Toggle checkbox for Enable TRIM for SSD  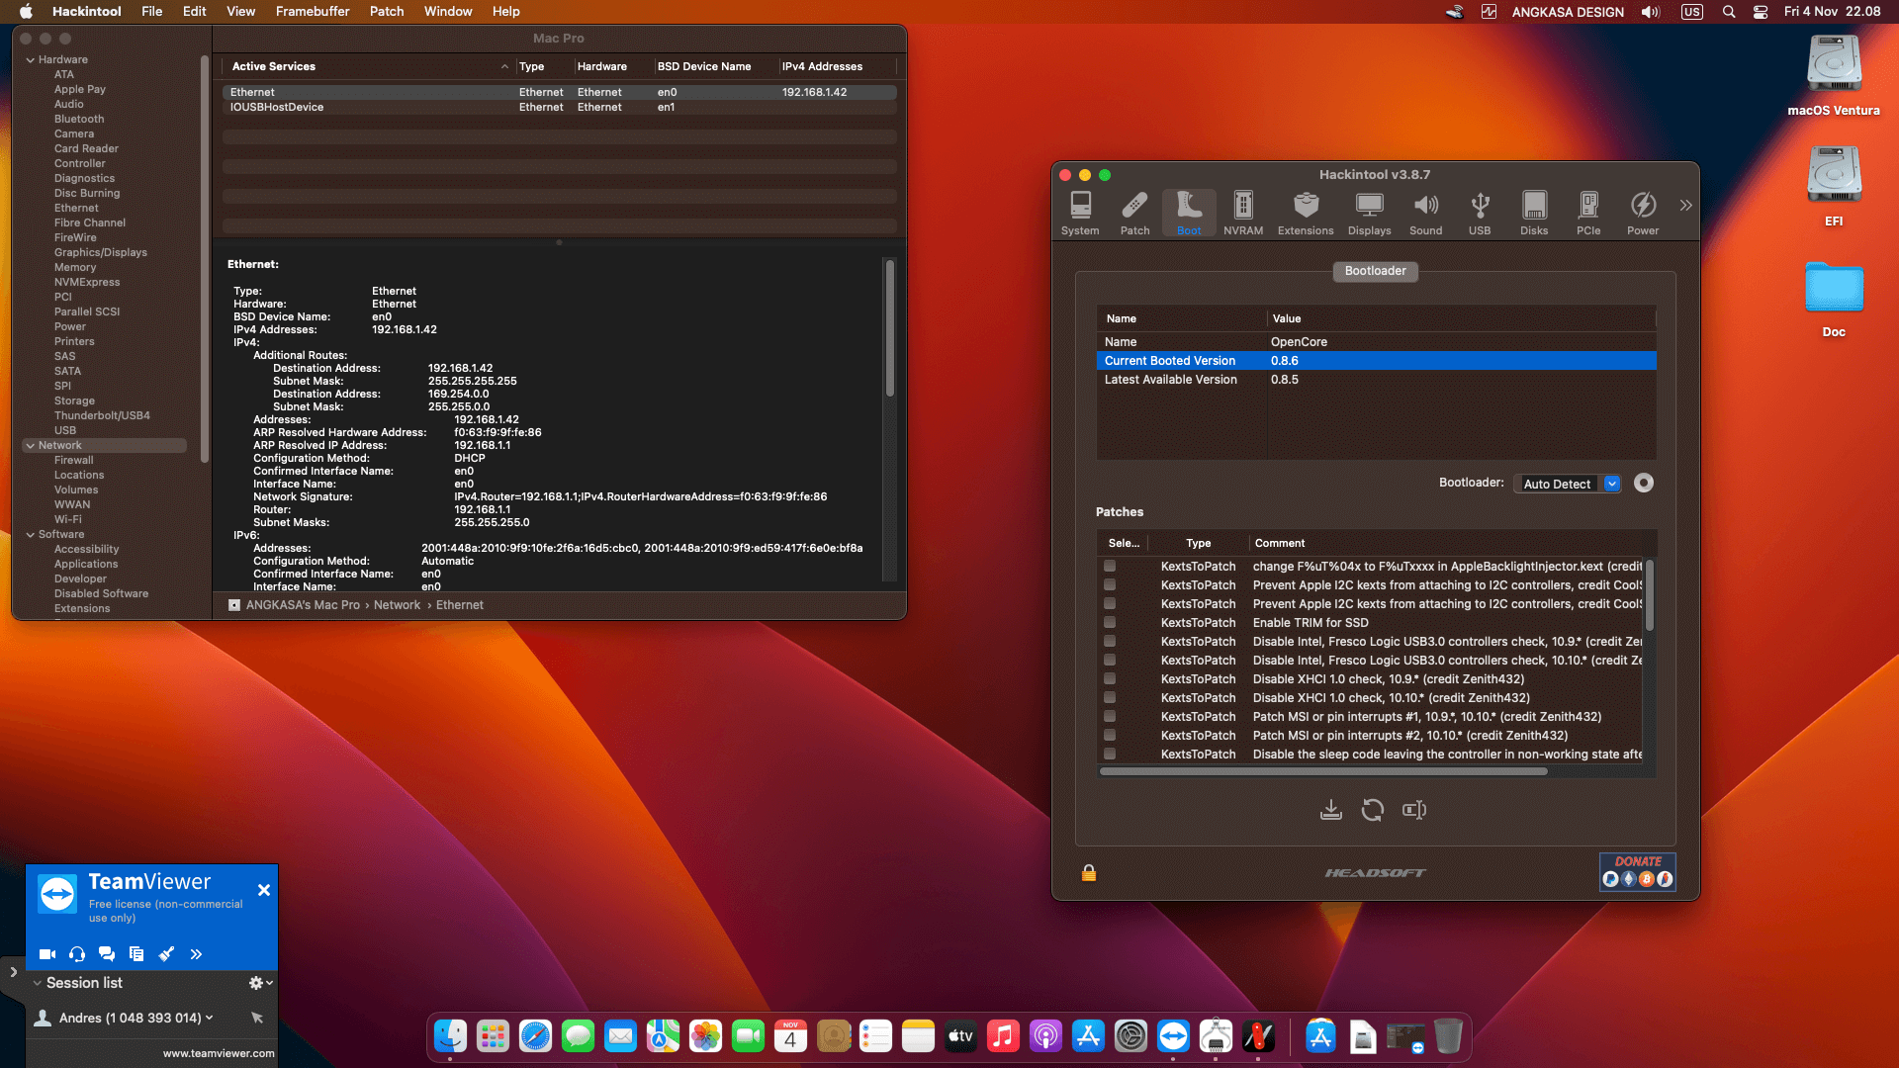point(1110,622)
